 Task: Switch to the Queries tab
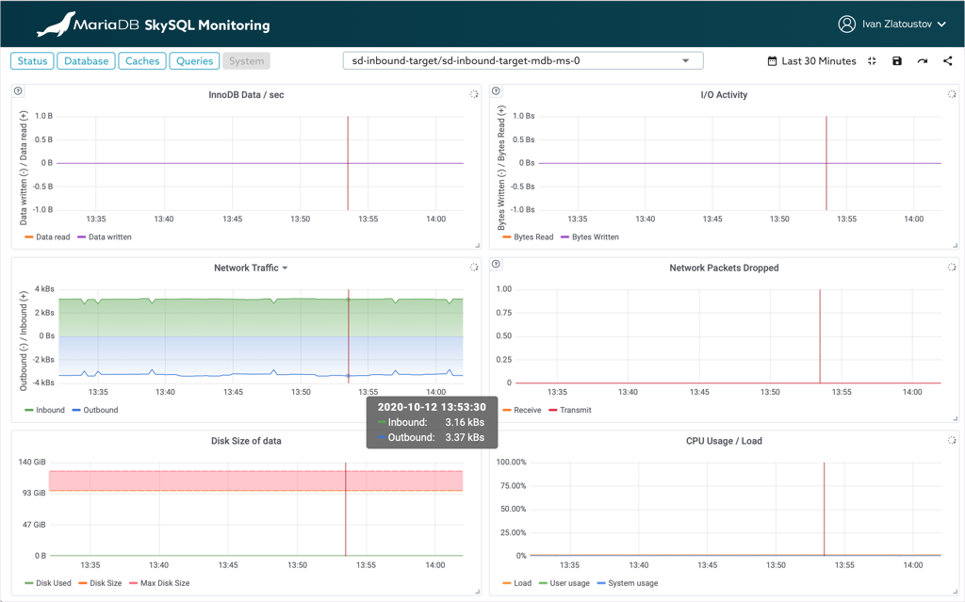pos(194,61)
